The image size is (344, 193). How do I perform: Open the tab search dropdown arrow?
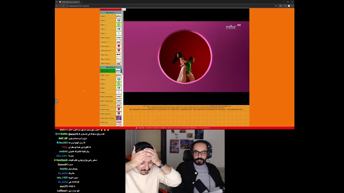(x=57, y=2)
